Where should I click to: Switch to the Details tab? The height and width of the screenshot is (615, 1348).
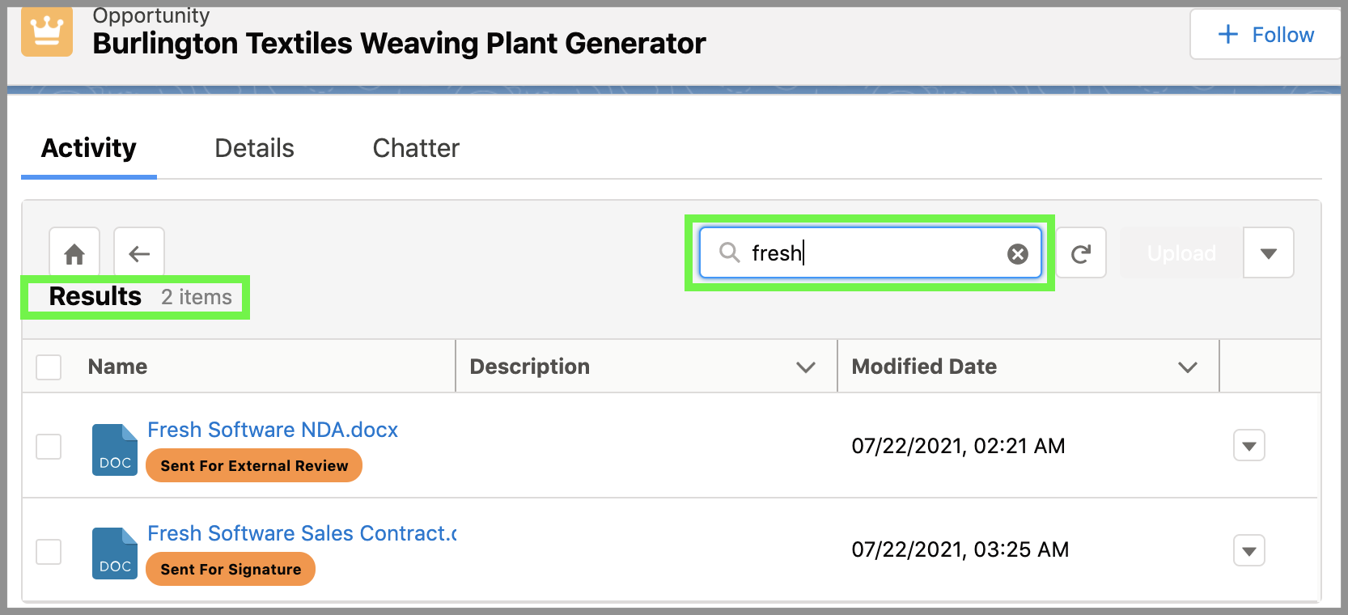coord(254,148)
